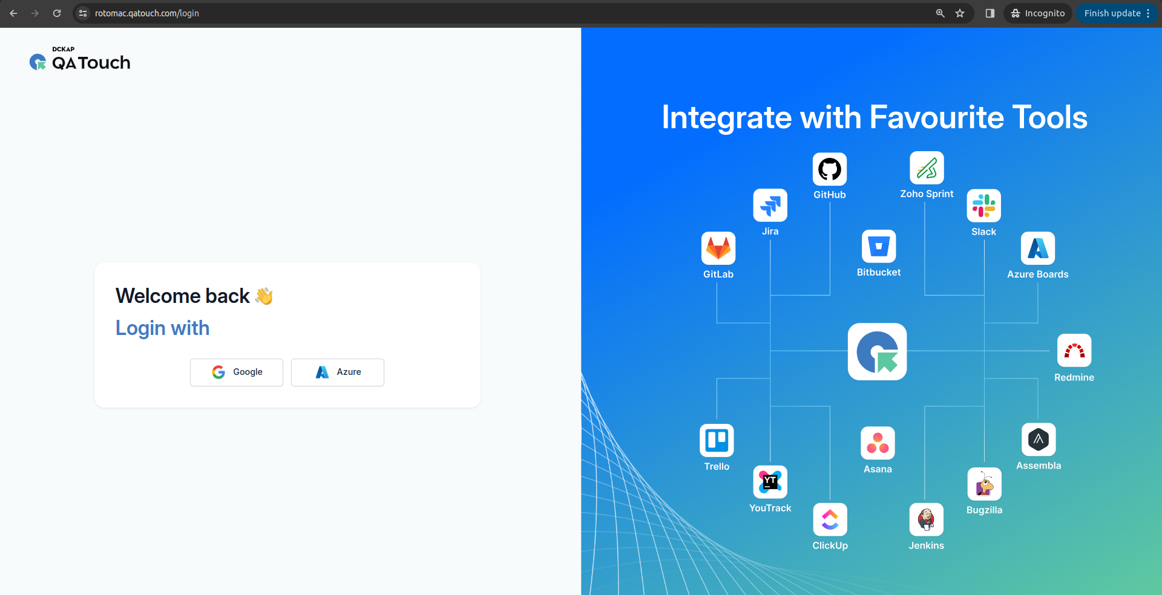Click the 'Integrate with Favourite Tools' heading
Viewport: 1162px width, 595px height.
tap(875, 117)
